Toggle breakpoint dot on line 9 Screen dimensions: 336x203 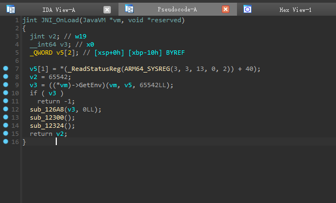point(5,84)
